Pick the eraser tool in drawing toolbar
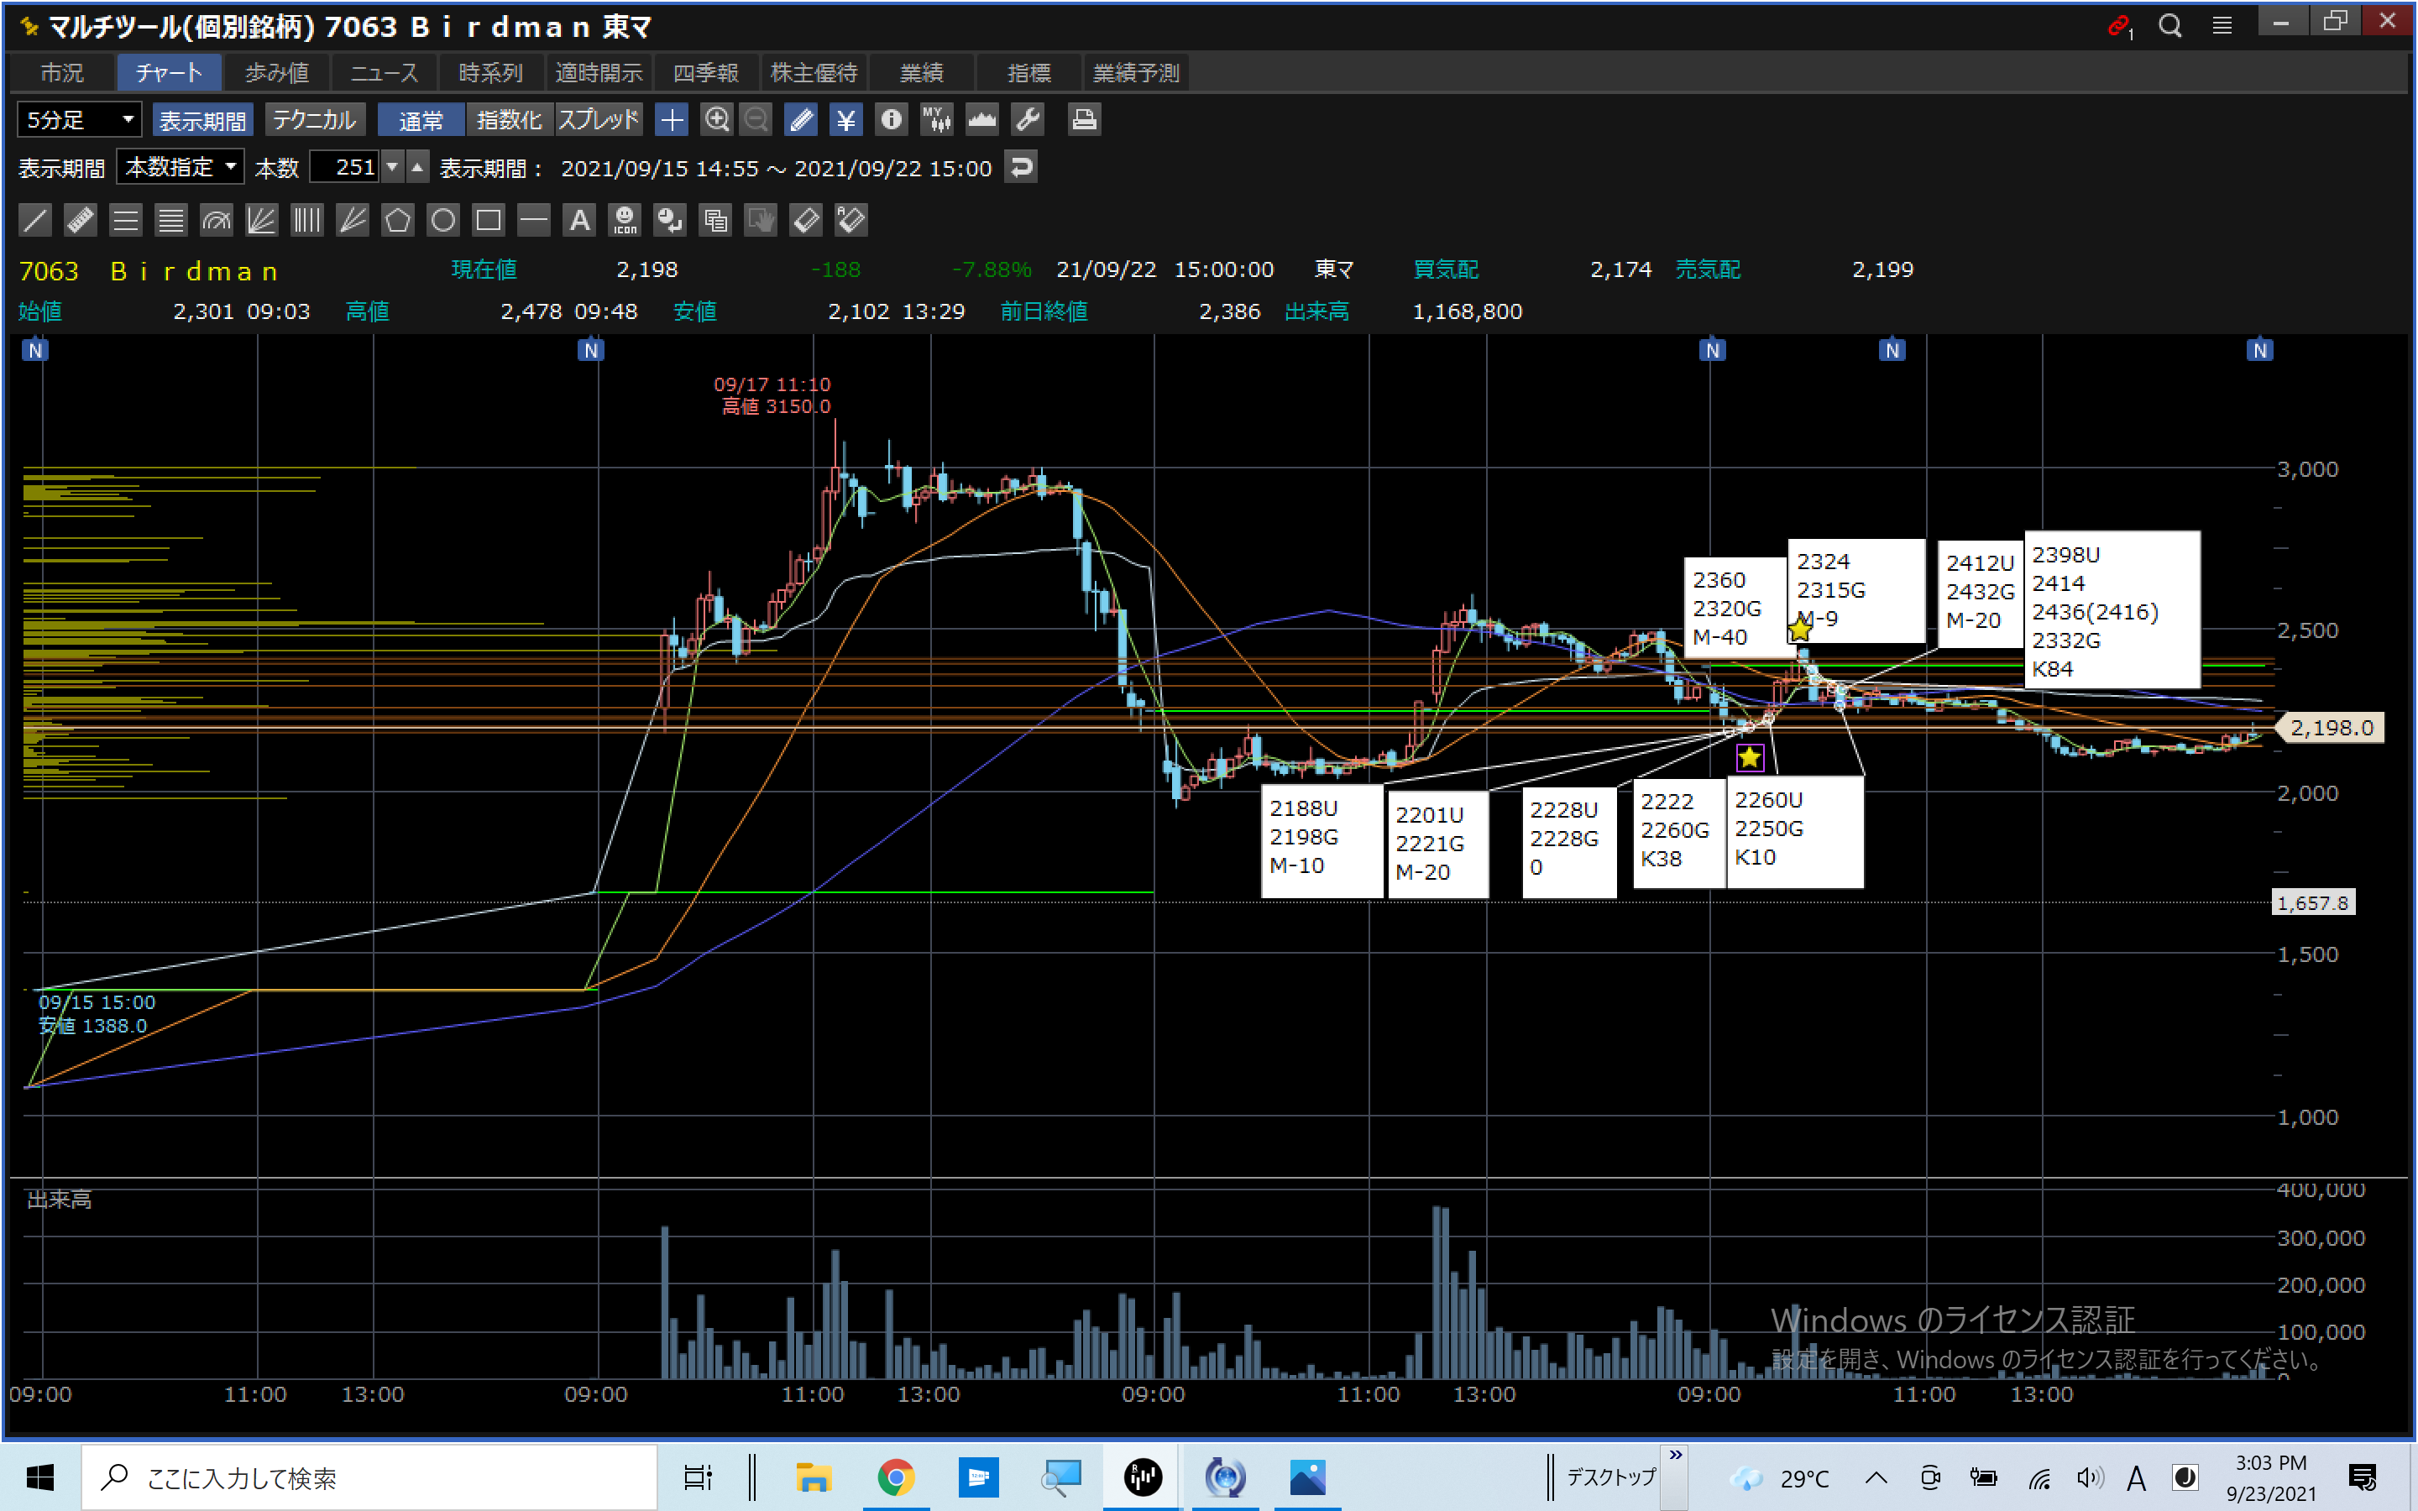 pyautogui.click(x=805, y=220)
